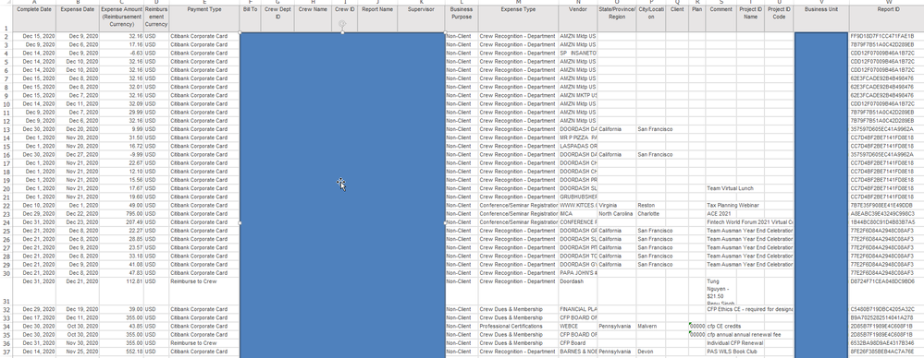The height and width of the screenshot is (358, 924).
Task: Click the green error indicator in the row 34 Plan cell
Action: pyautogui.click(x=690, y=323)
